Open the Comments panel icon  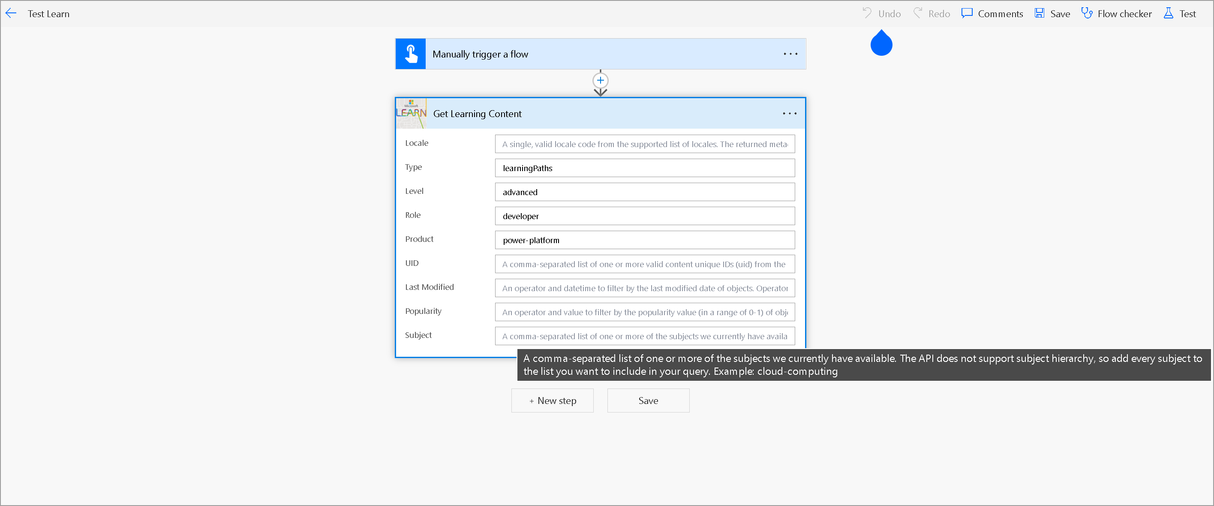point(967,13)
